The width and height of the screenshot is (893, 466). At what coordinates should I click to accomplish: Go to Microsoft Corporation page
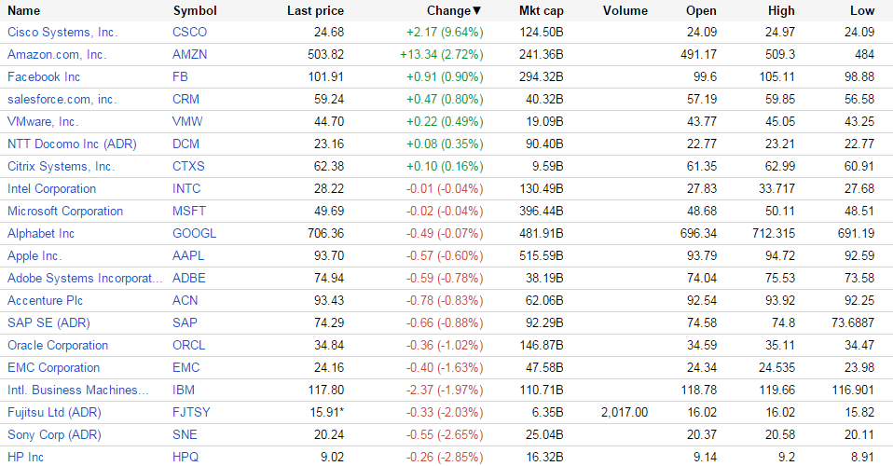pyautogui.click(x=65, y=212)
